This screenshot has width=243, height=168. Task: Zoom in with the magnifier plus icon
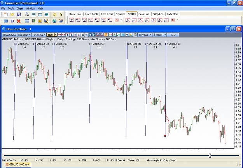98,35
